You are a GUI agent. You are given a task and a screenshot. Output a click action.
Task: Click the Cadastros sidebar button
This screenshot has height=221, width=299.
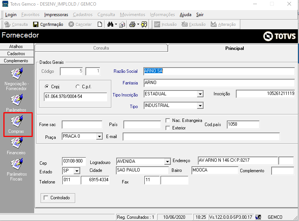pyautogui.click(x=17, y=54)
